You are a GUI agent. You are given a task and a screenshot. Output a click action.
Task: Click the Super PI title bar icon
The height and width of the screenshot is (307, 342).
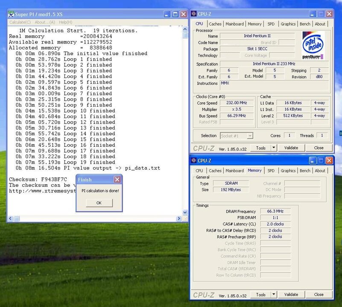pyautogui.click(x=11, y=14)
